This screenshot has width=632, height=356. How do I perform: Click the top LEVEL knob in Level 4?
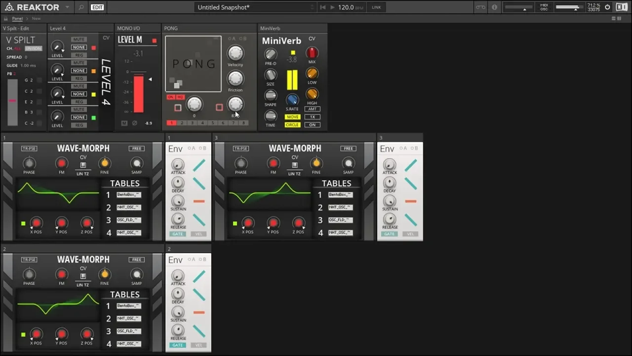[57, 47]
